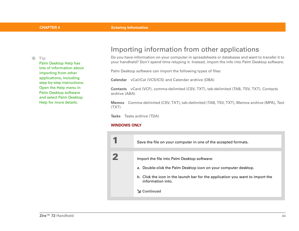This screenshot has height=231, width=299.
Task: Click the 'Continued' text
Action: point(152,191)
